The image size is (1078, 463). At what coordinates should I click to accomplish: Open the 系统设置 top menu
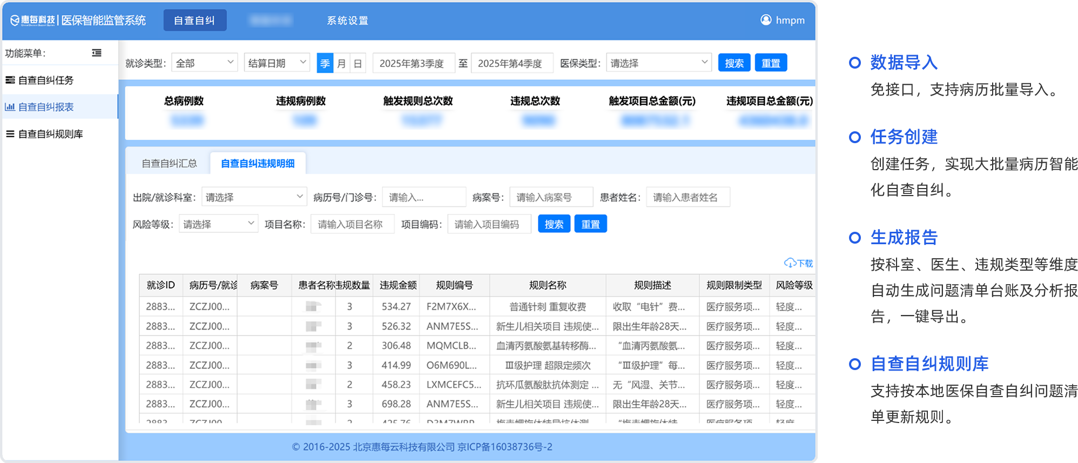point(347,21)
